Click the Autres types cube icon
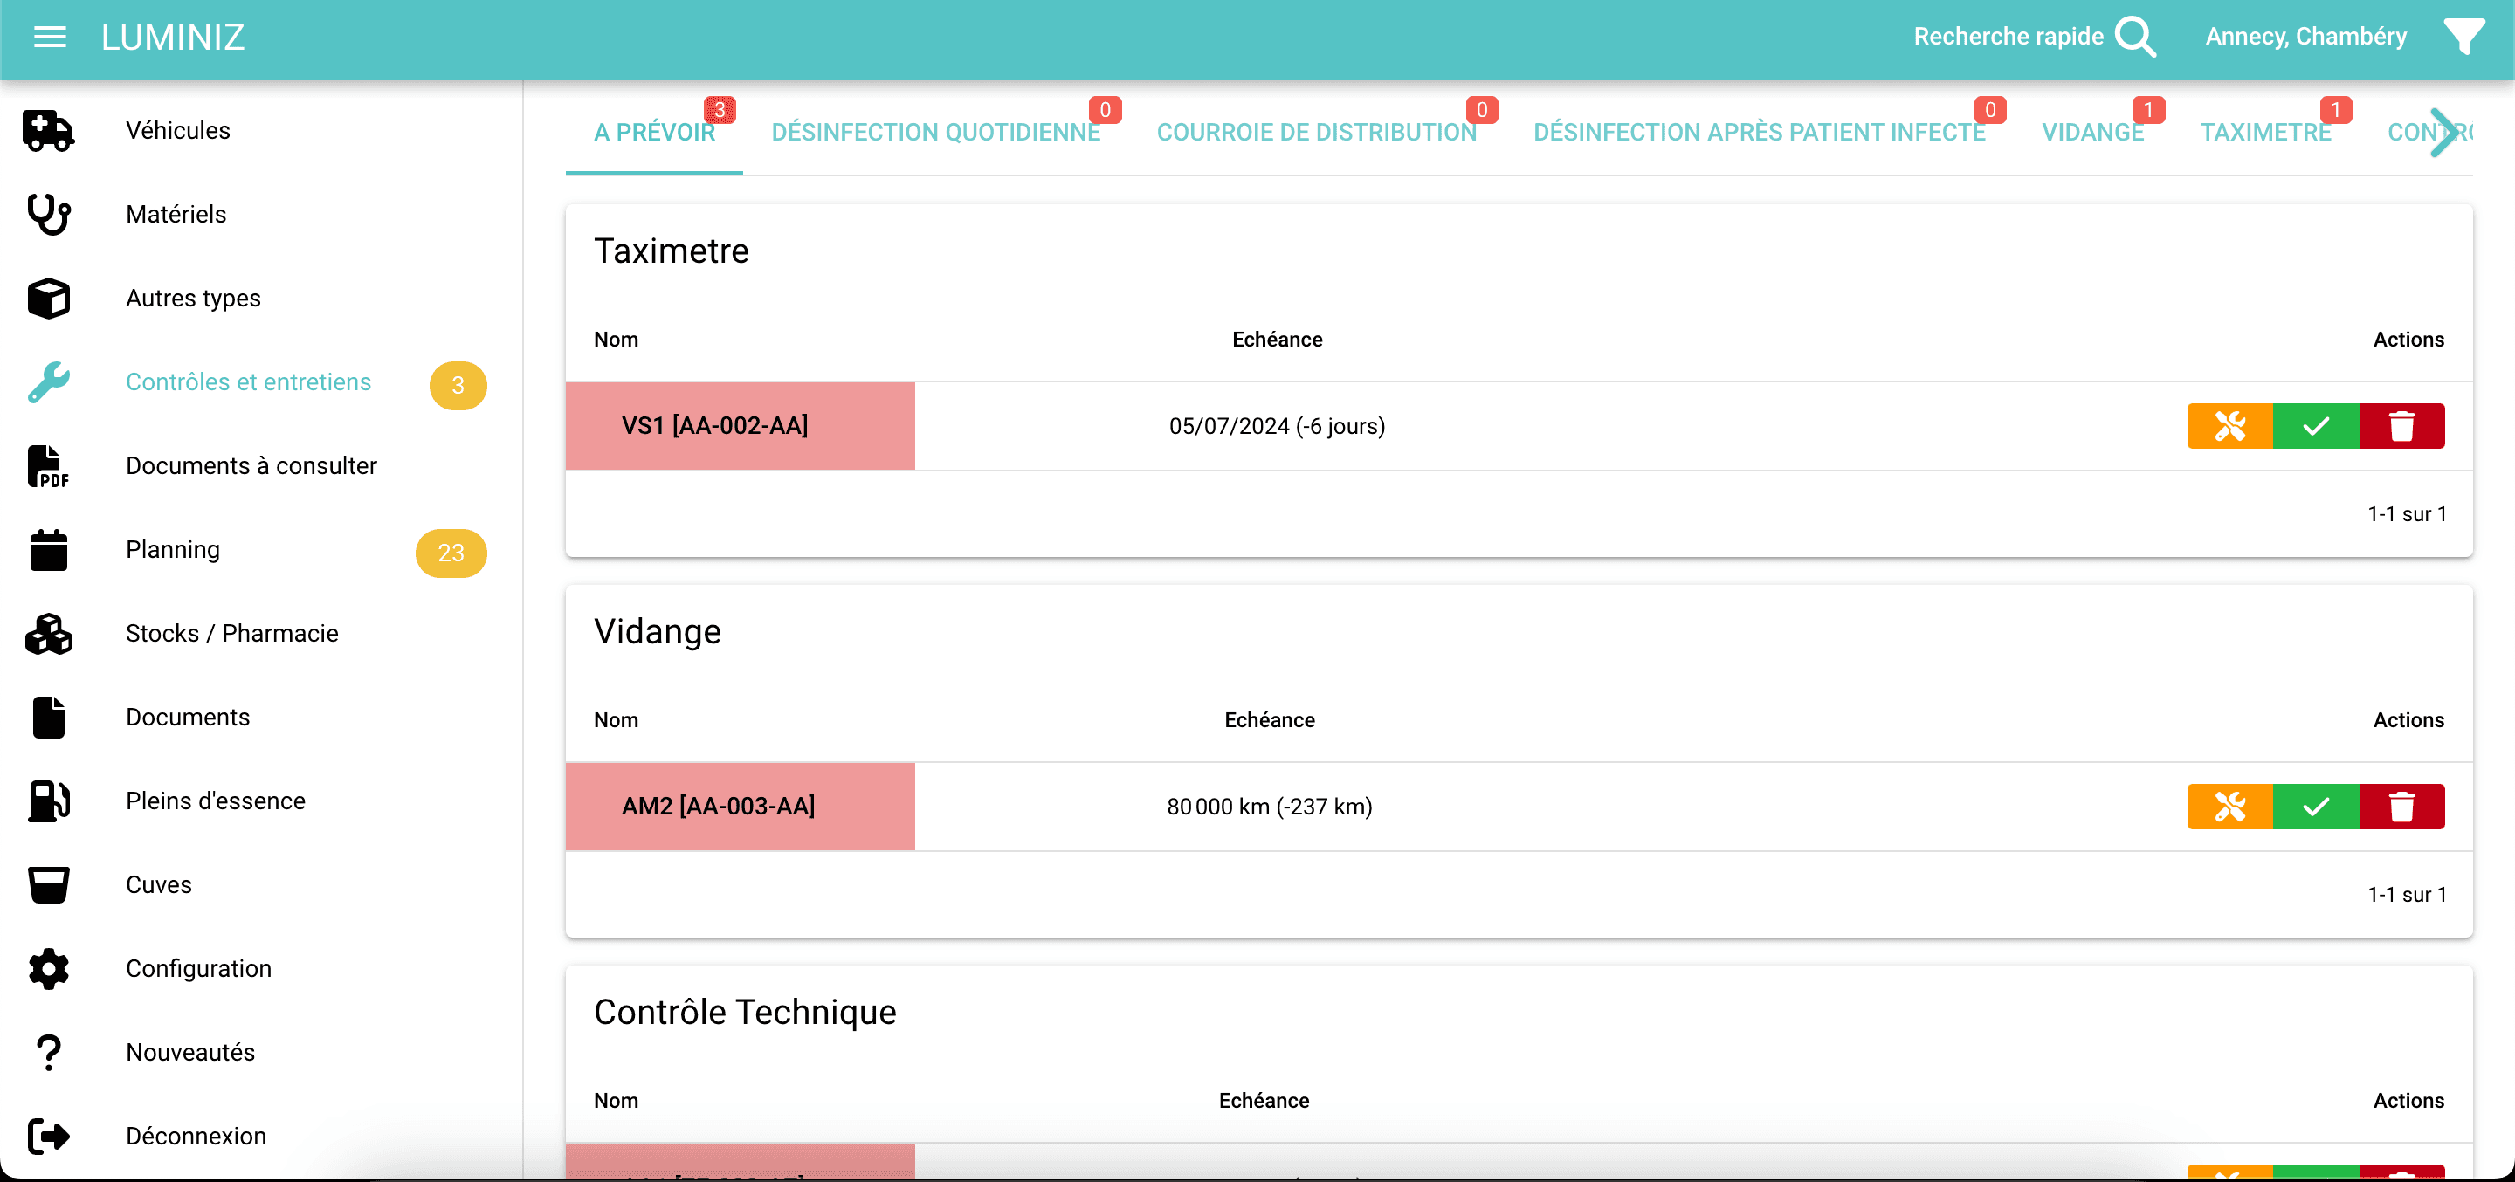The width and height of the screenshot is (2515, 1182). tap(47, 298)
